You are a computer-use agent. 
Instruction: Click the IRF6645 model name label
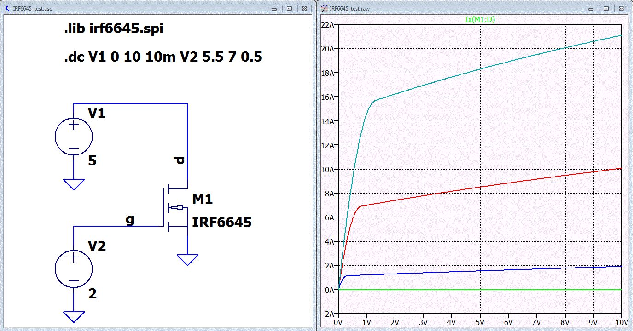(x=222, y=223)
